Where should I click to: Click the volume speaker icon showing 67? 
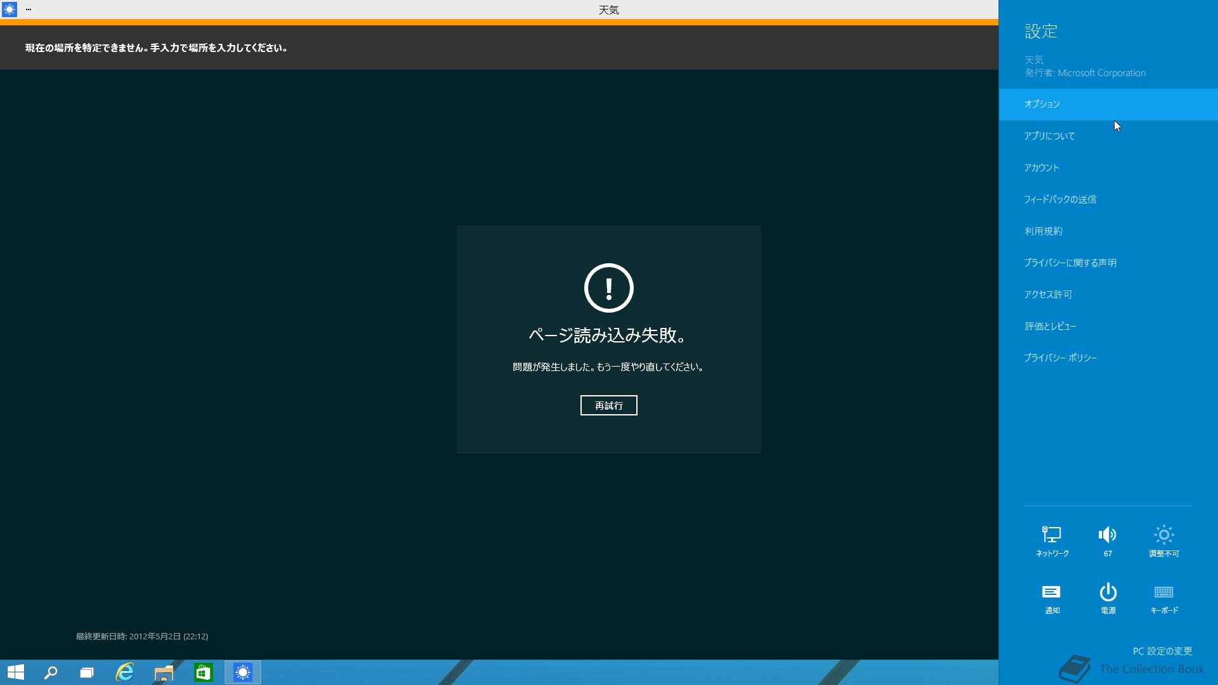coord(1108,541)
